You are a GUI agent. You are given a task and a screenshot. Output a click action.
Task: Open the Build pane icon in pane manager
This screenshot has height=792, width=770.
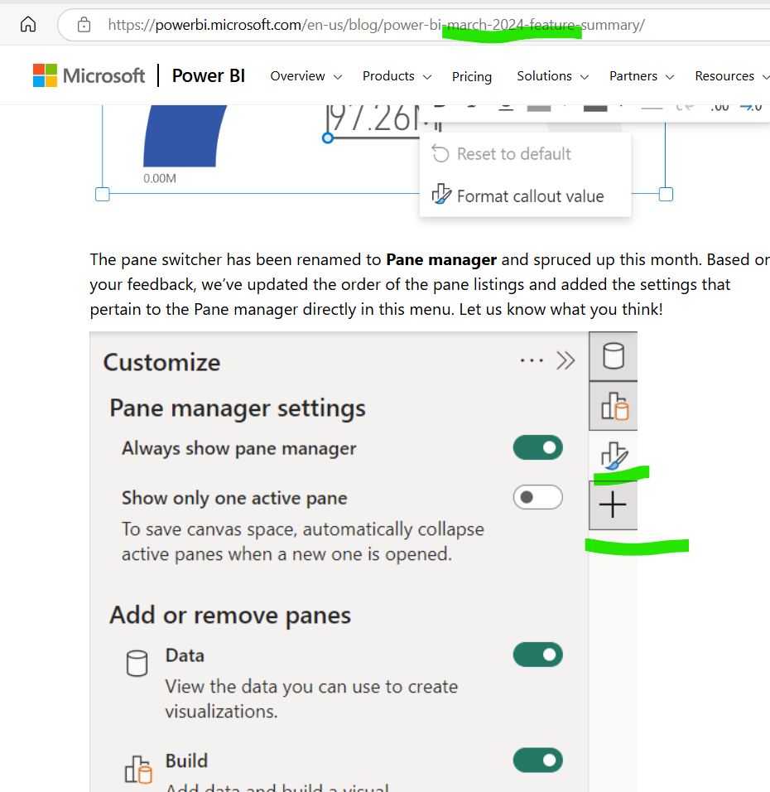(614, 406)
